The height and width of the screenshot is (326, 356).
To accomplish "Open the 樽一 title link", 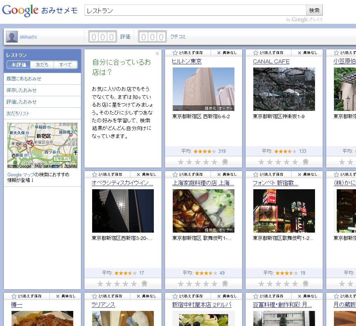I will coord(16,305).
